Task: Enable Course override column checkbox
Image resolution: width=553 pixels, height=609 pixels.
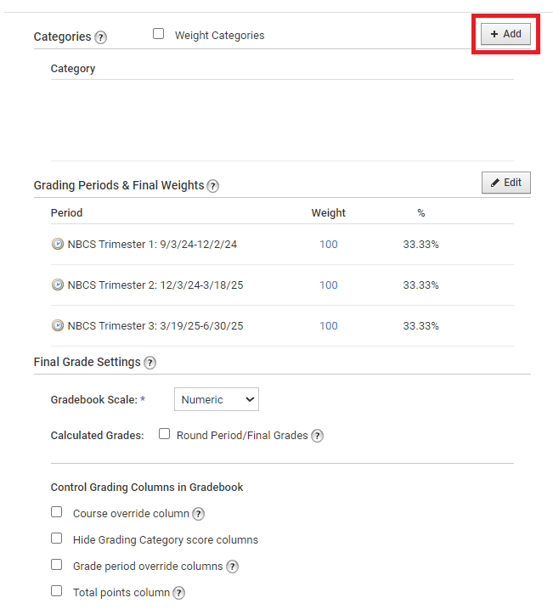Action: click(57, 512)
